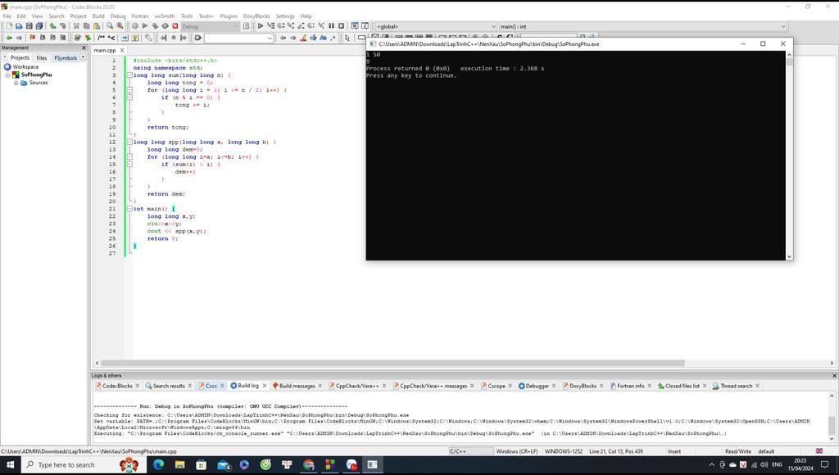The height and width of the screenshot is (475, 839).
Task: Click the Break debugger pause icon
Action: [x=331, y=26]
